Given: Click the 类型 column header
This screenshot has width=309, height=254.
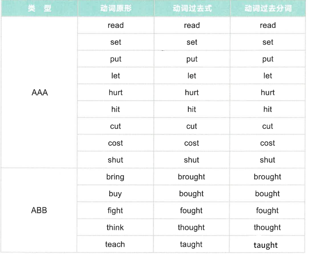Looking at the screenshot, I should [x=39, y=8].
